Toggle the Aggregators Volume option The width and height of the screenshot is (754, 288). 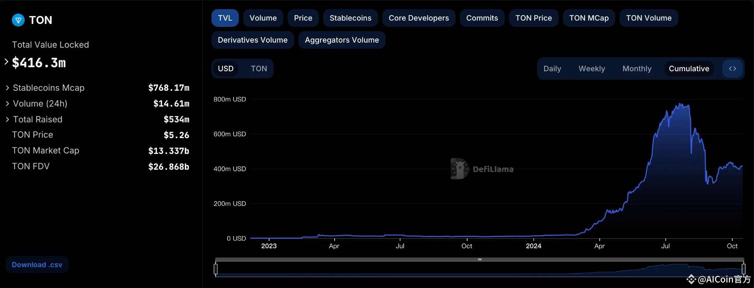342,40
